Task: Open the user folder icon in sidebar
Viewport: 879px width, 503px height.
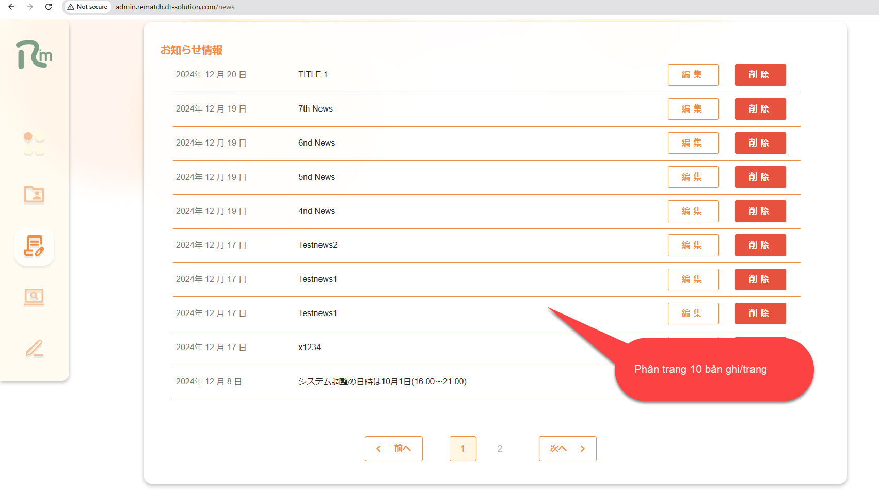Action: pyautogui.click(x=34, y=195)
